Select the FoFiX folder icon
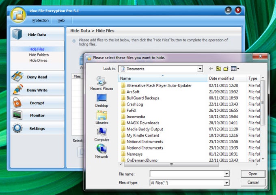Screen dimensions: 276x195 pos(123,110)
